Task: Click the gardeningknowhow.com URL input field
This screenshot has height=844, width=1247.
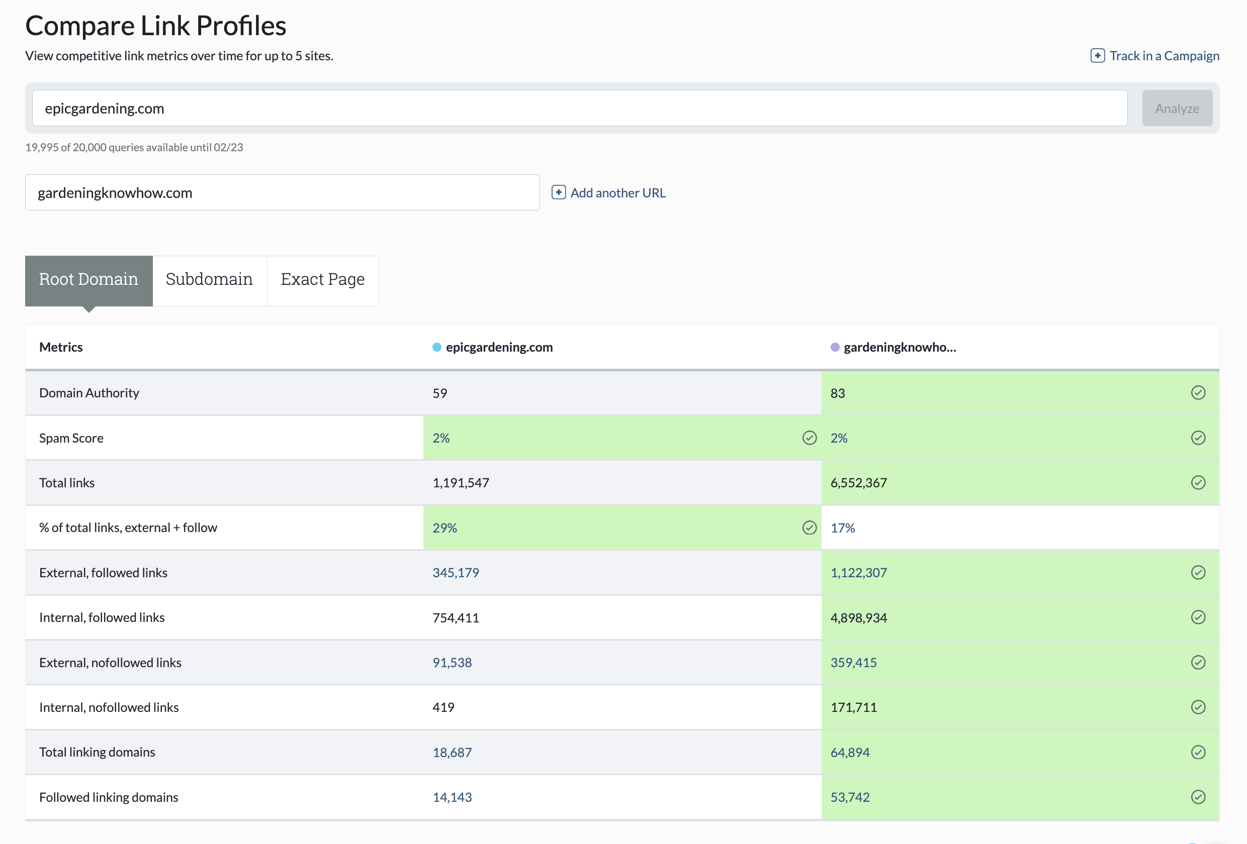Action: (x=282, y=192)
